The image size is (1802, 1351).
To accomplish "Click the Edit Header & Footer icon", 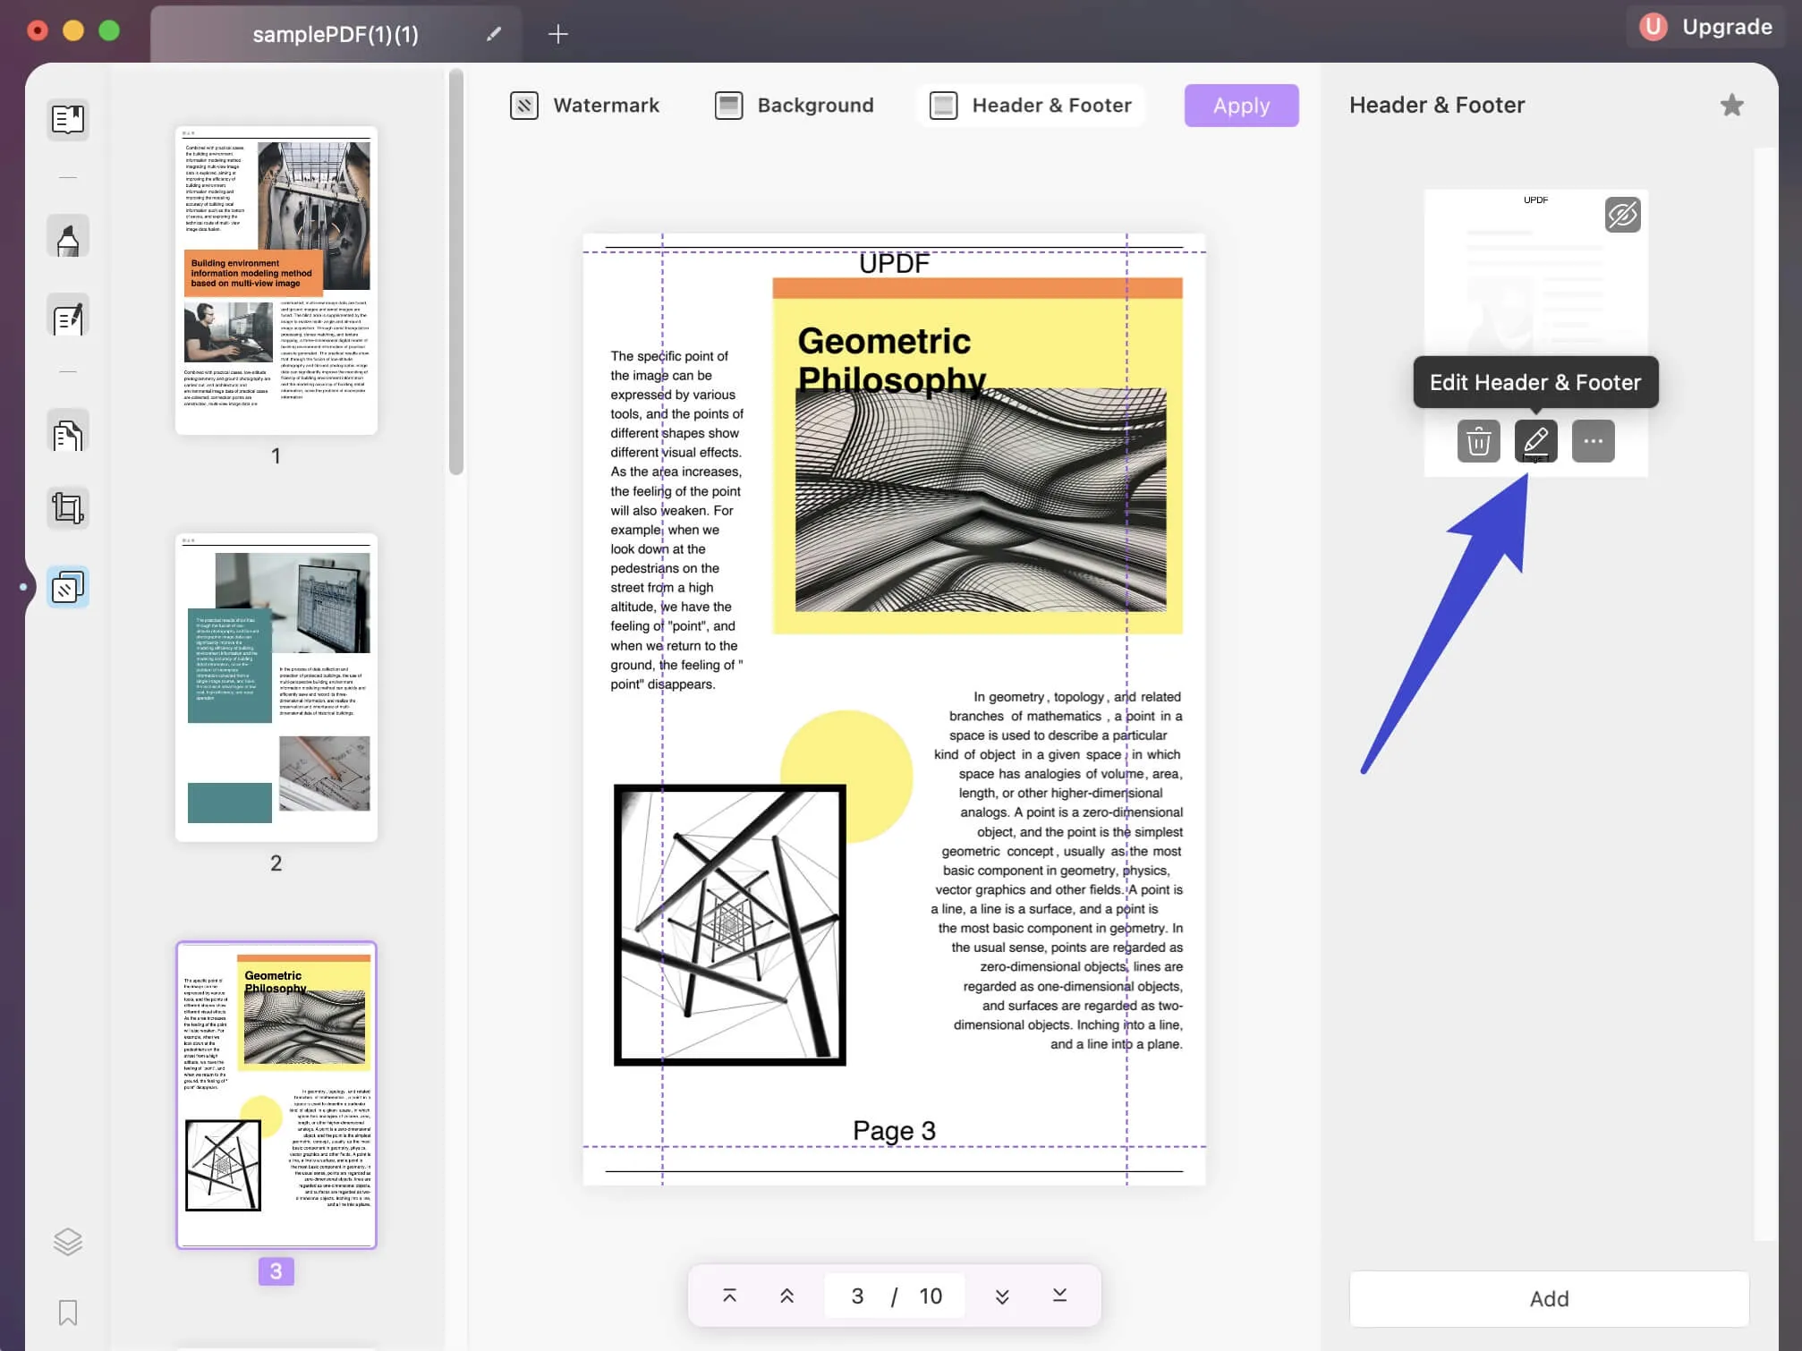I will (1535, 441).
